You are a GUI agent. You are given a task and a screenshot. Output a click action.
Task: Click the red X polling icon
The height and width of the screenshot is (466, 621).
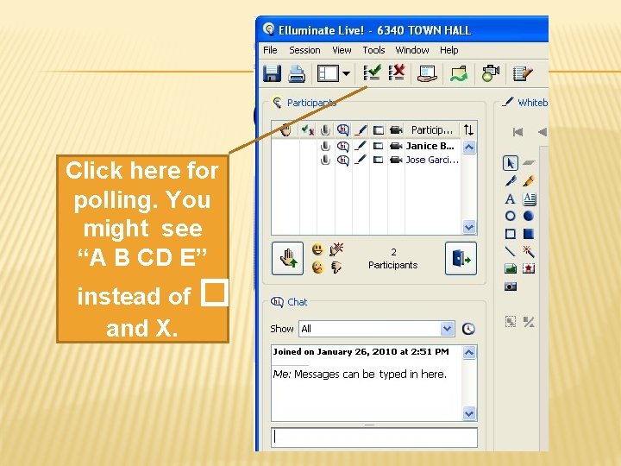coord(397,72)
